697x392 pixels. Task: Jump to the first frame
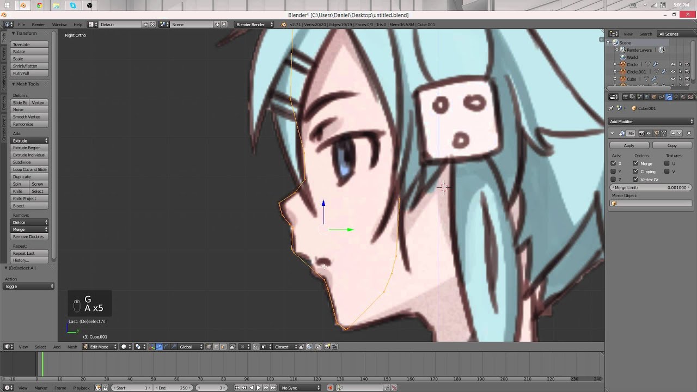237,388
